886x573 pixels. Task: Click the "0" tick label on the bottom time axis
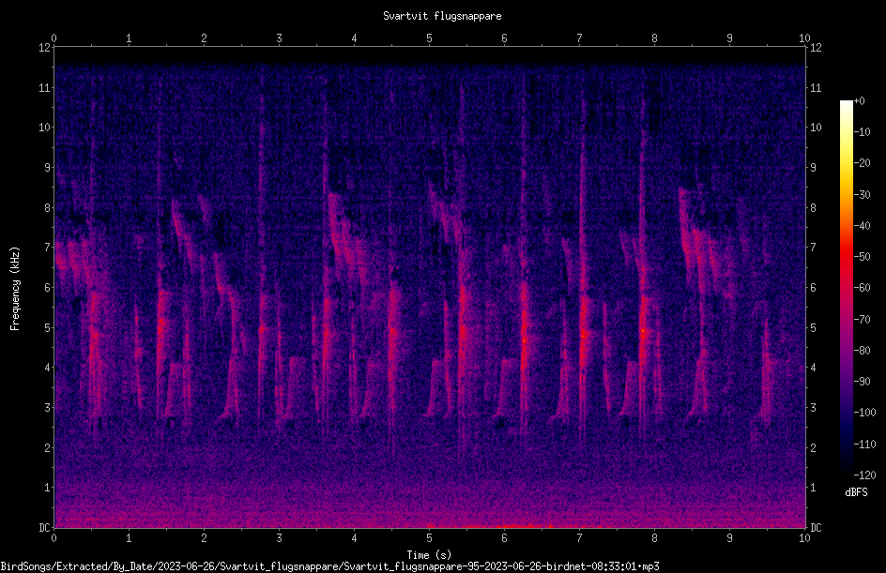[53, 538]
